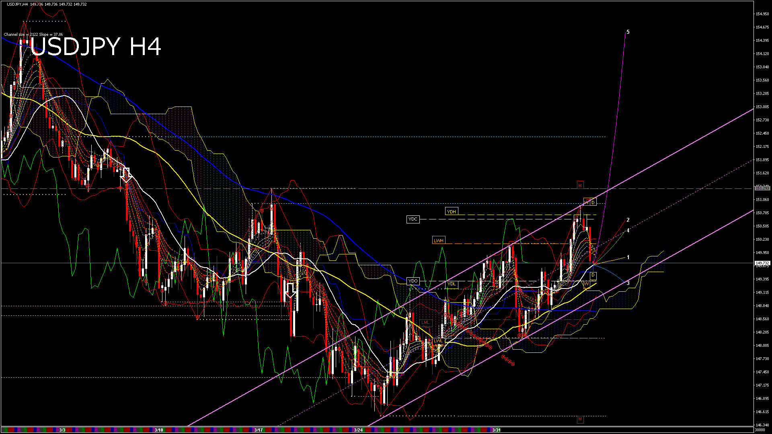Viewport: 772px width, 434px height.
Task: Click the 151.293 price level tag
Action: (762, 188)
